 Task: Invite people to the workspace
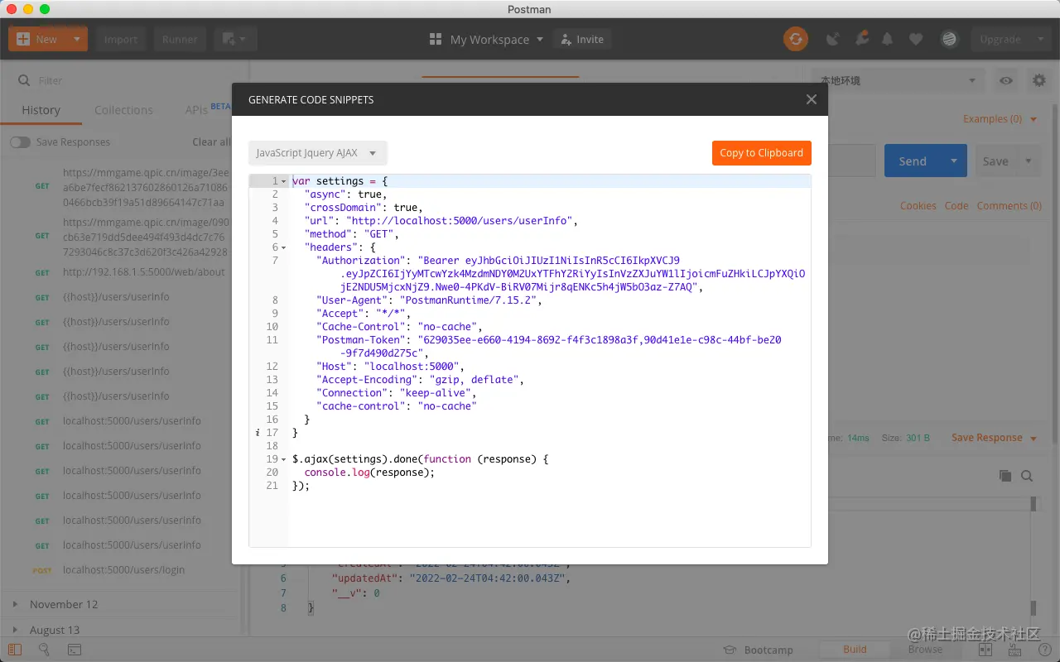pyautogui.click(x=582, y=39)
